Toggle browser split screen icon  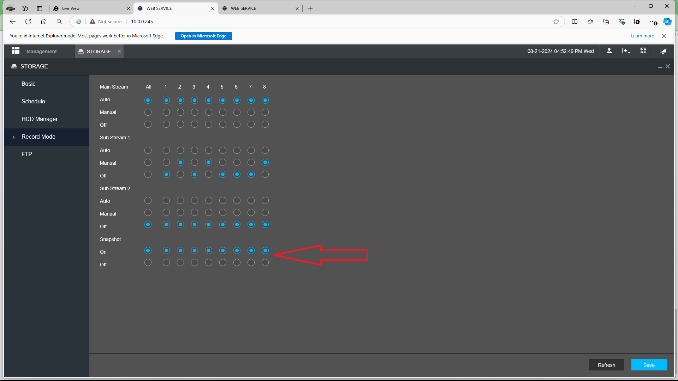coord(575,22)
